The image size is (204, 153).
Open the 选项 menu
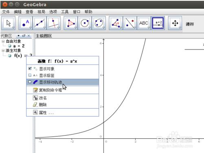click(x=53, y=12)
